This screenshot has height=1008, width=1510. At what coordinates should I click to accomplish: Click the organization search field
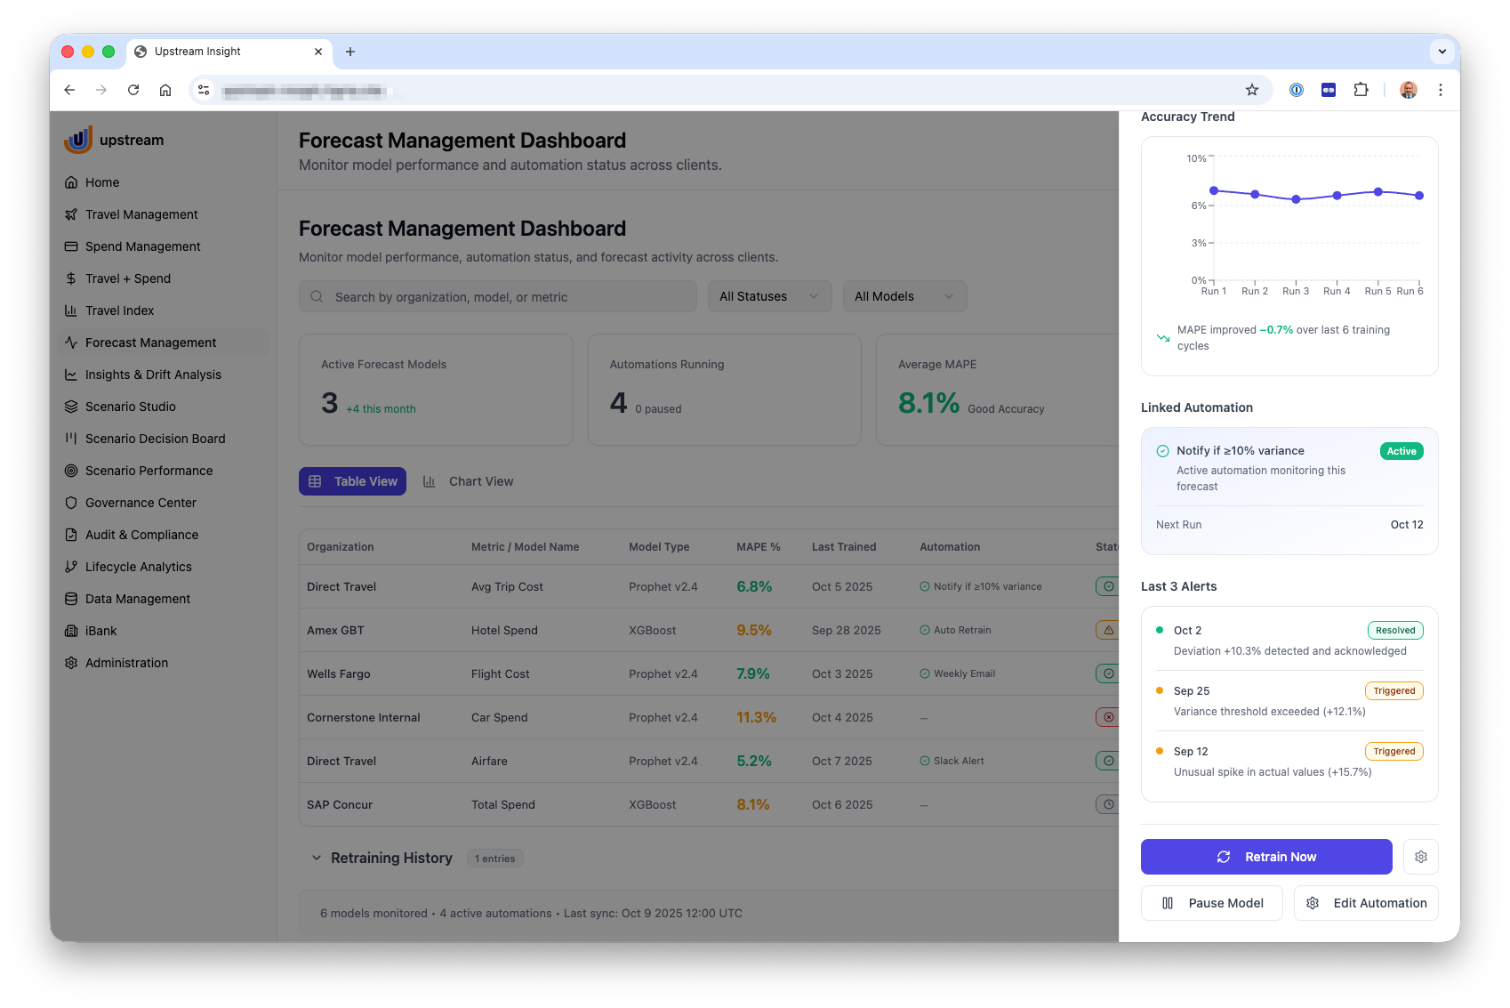pos(498,296)
